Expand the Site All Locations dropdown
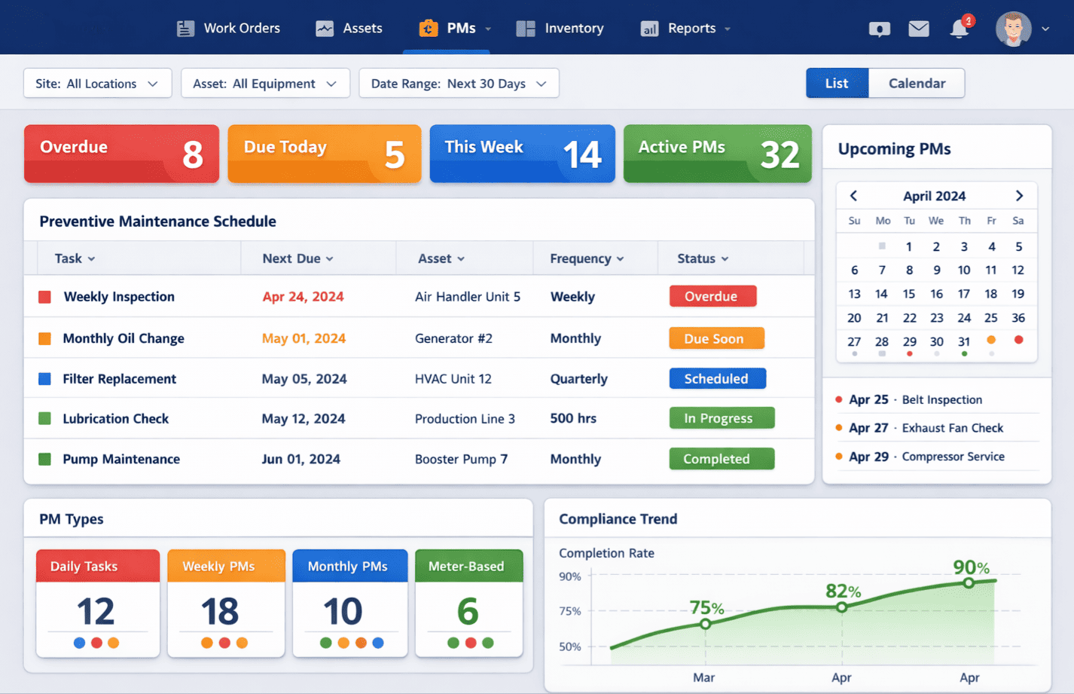 [x=98, y=84]
